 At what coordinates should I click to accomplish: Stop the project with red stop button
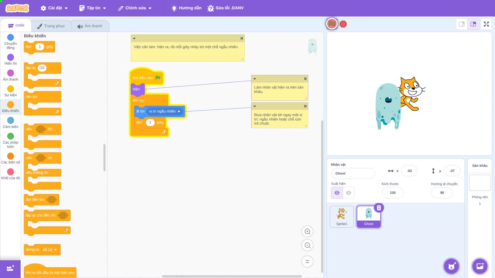click(343, 24)
